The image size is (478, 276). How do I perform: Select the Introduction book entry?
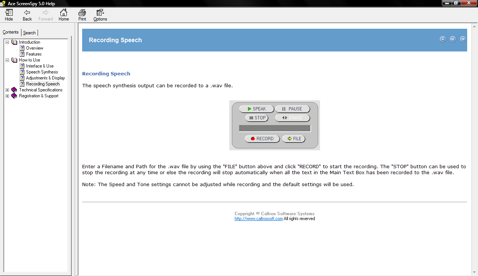(x=30, y=42)
